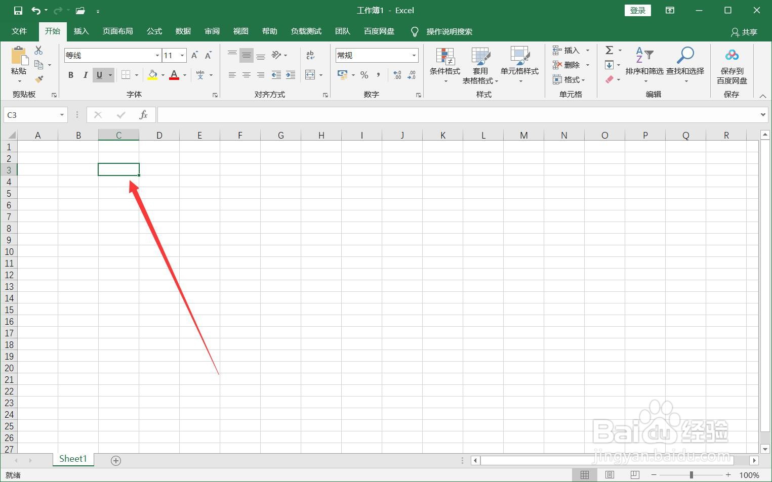The width and height of the screenshot is (772, 482).
Task: Zoom out with the minus button
Action: point(654,475)
